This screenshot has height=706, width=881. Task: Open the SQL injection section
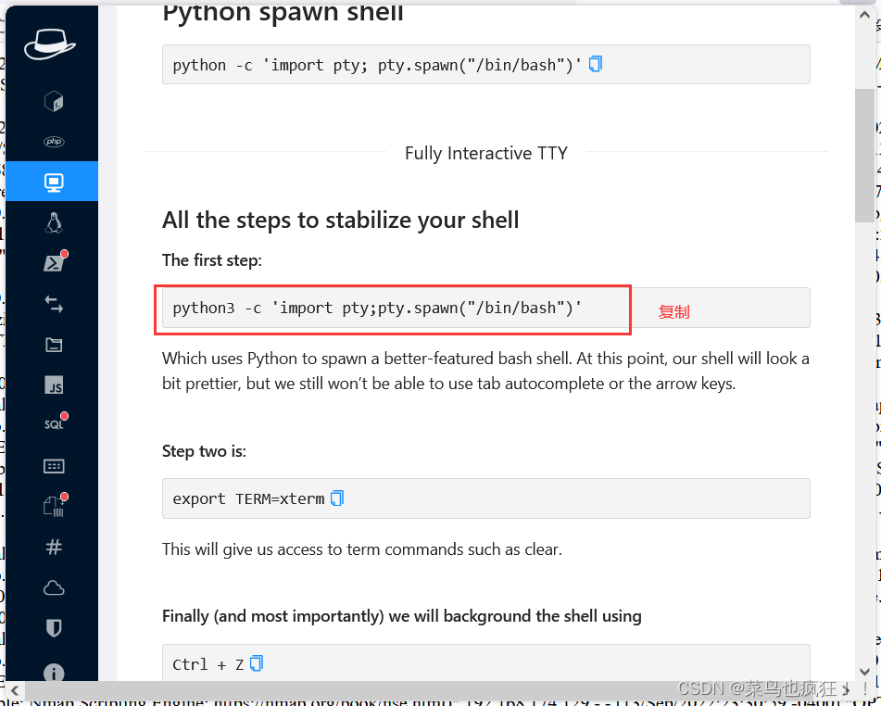click(x=55, y=423)
